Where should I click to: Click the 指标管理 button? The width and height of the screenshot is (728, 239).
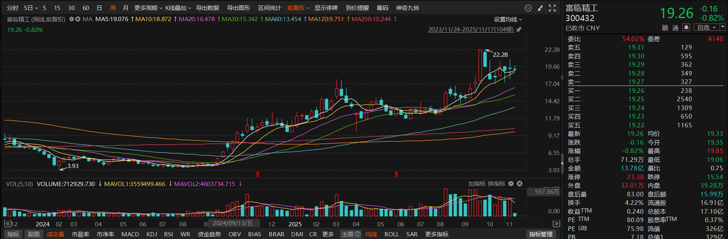pos(541,234)
